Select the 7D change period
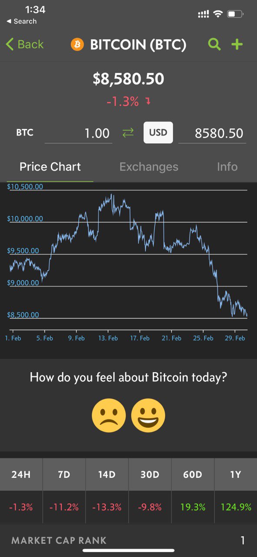This screenshot has height=557, width=257. [64, 474]
